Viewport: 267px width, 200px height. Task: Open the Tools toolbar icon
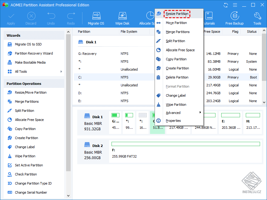pyautogui.click(x=257, y=18)
